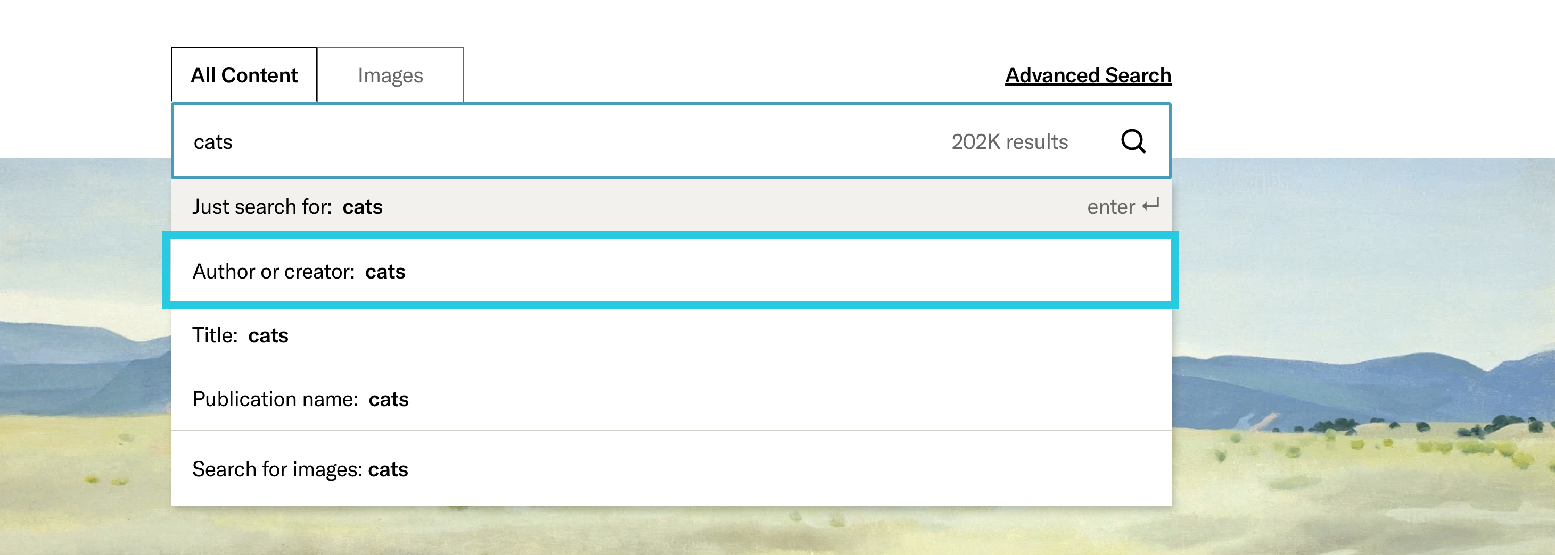This screenshot has height=555, width=1555.
Task: Click the magnifying glass search icon
Action: pyautogui.click(x=1132, y=141)
